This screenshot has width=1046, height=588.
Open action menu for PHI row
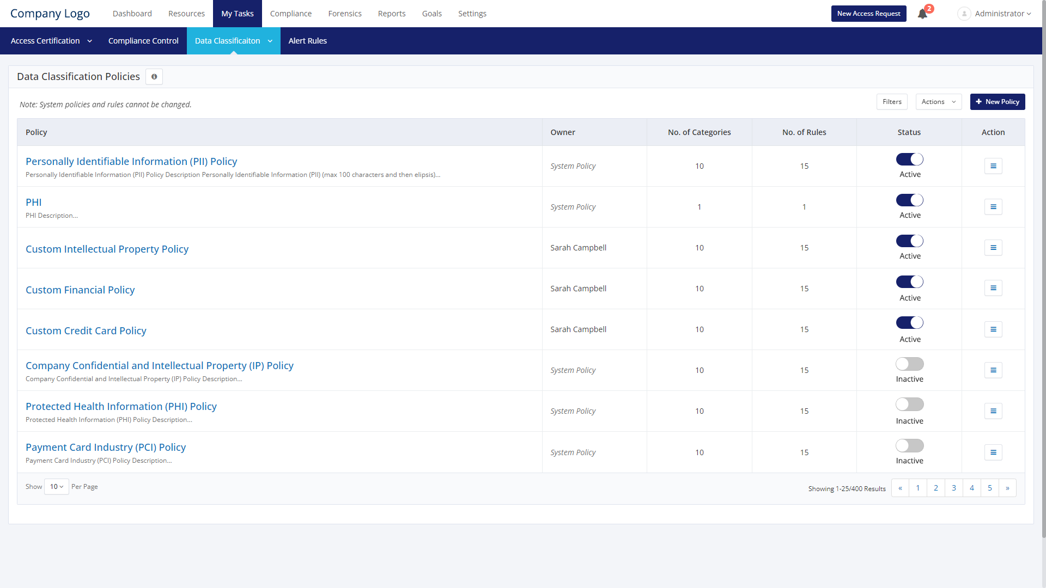pyautogui.click(x=993, y=207)
